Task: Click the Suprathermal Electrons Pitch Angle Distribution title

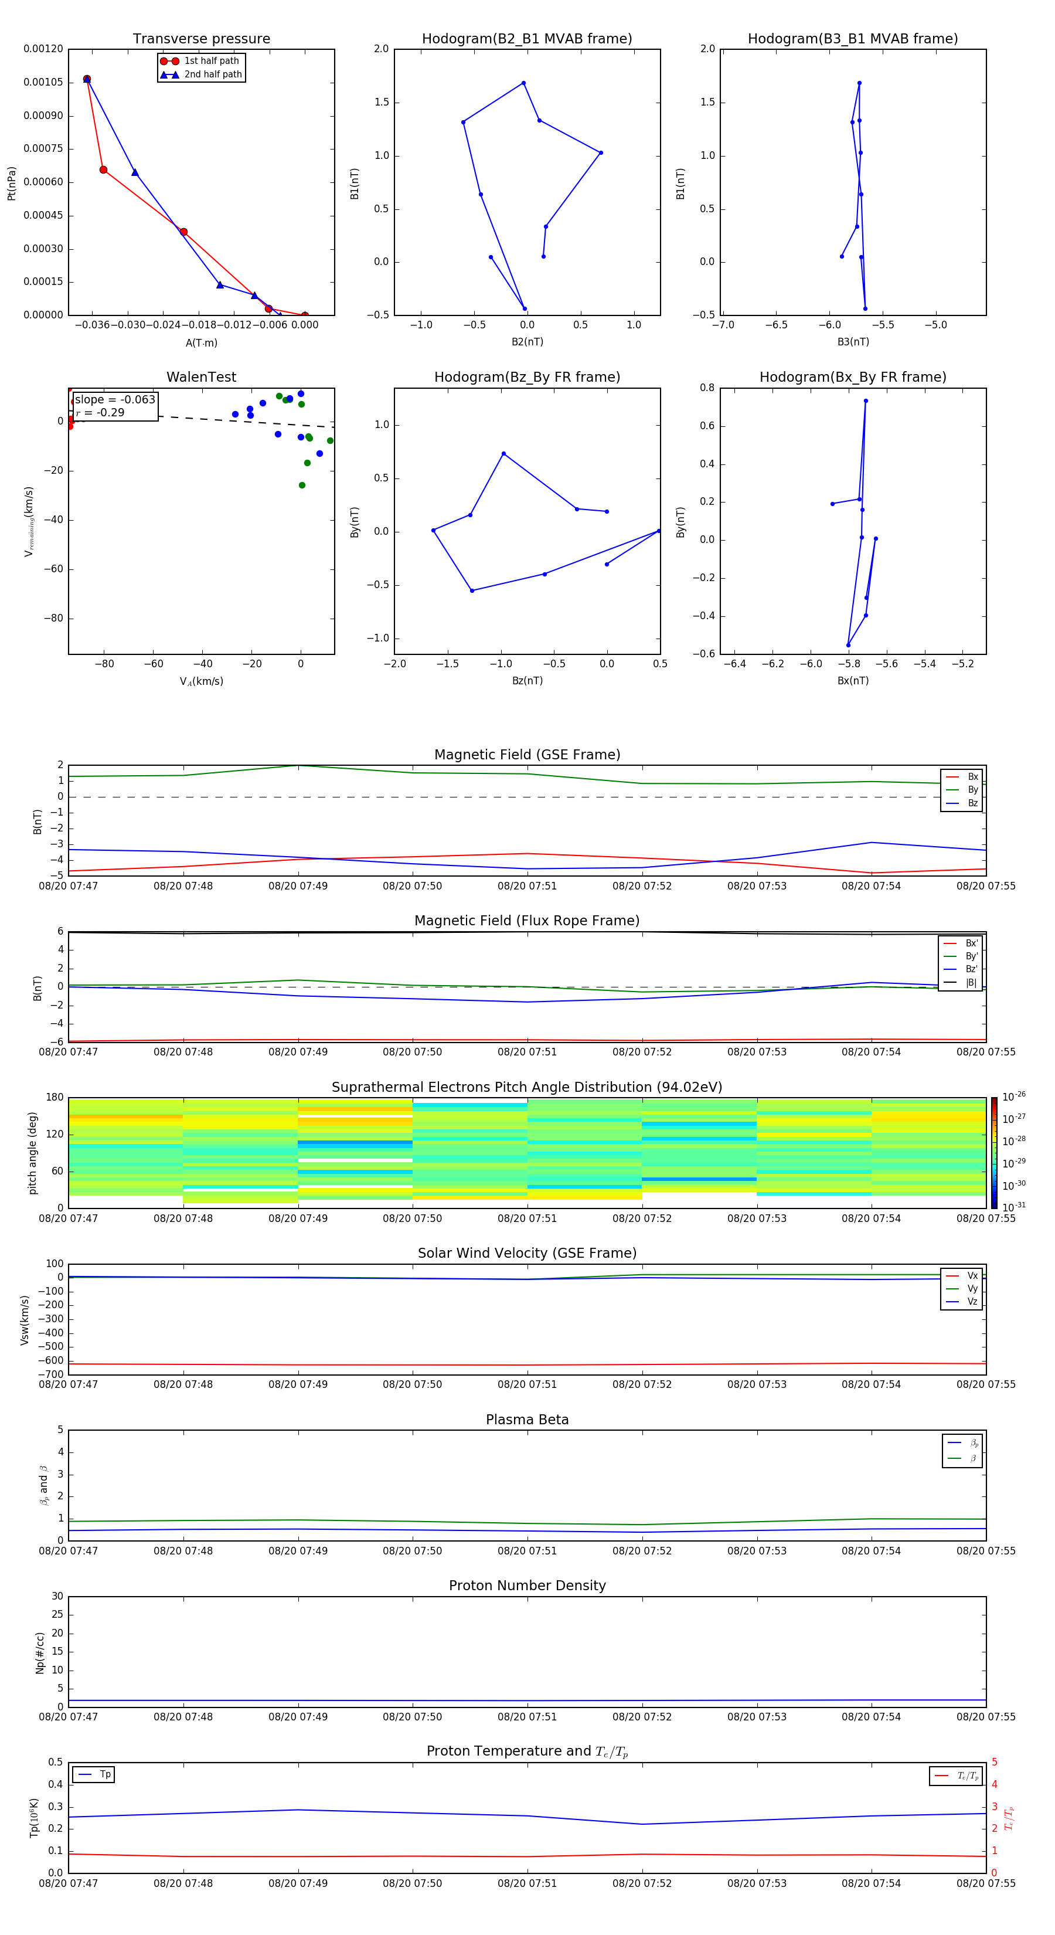Action: click(x=527, y=1088)
